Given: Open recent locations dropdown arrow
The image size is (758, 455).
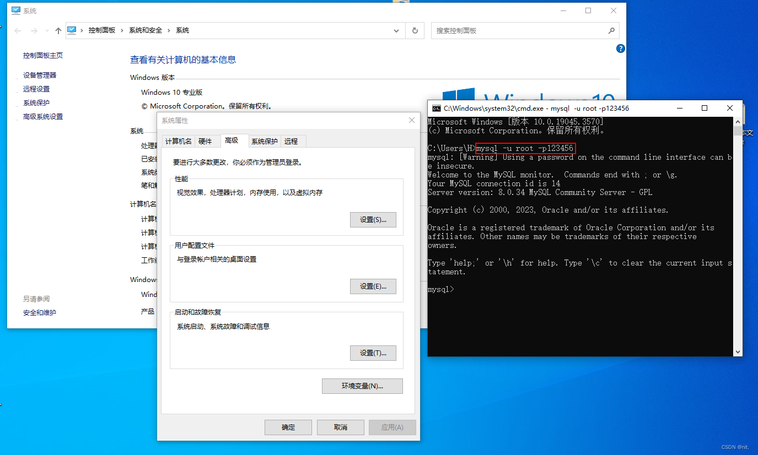Looking at the screenshot, I should pos(47,31).
